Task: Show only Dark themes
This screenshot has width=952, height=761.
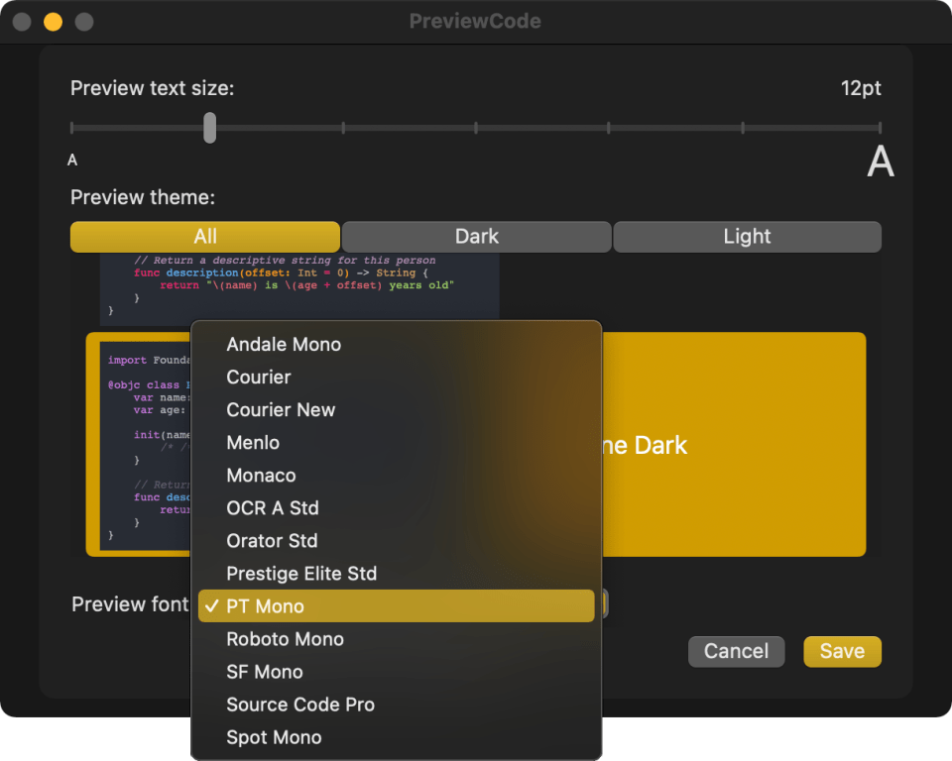Action: (x=476, y=237)
